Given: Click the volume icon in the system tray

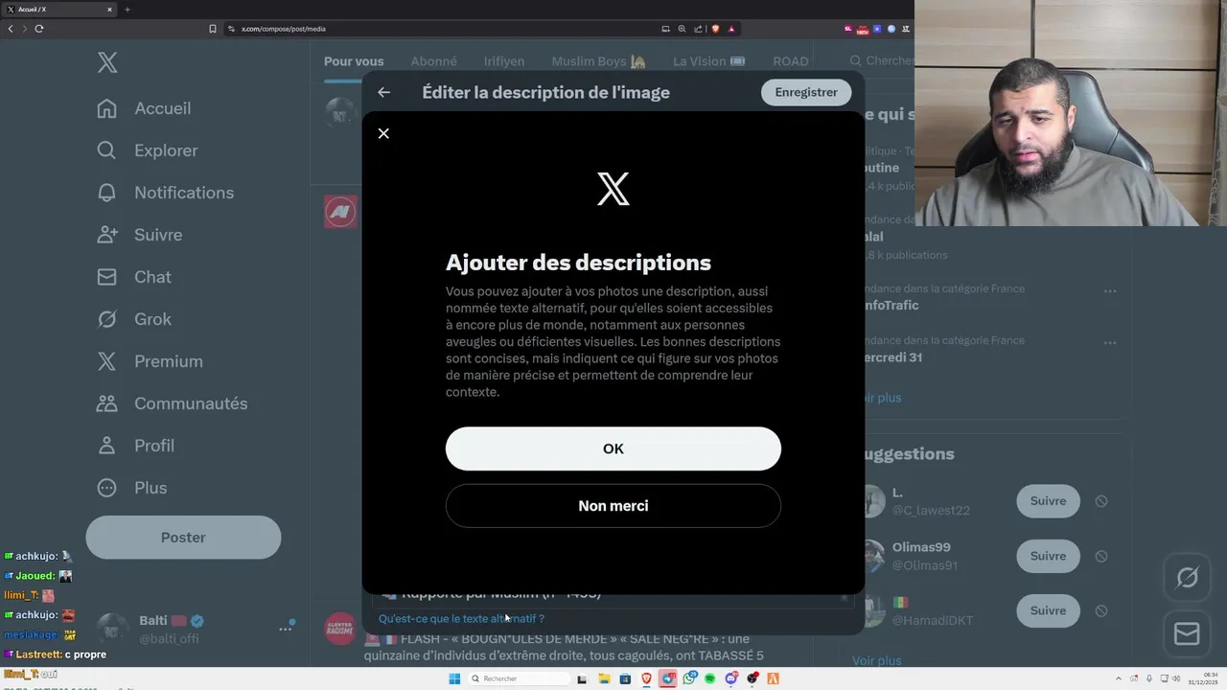Looking at the screenshot, I should [1177, 678].
